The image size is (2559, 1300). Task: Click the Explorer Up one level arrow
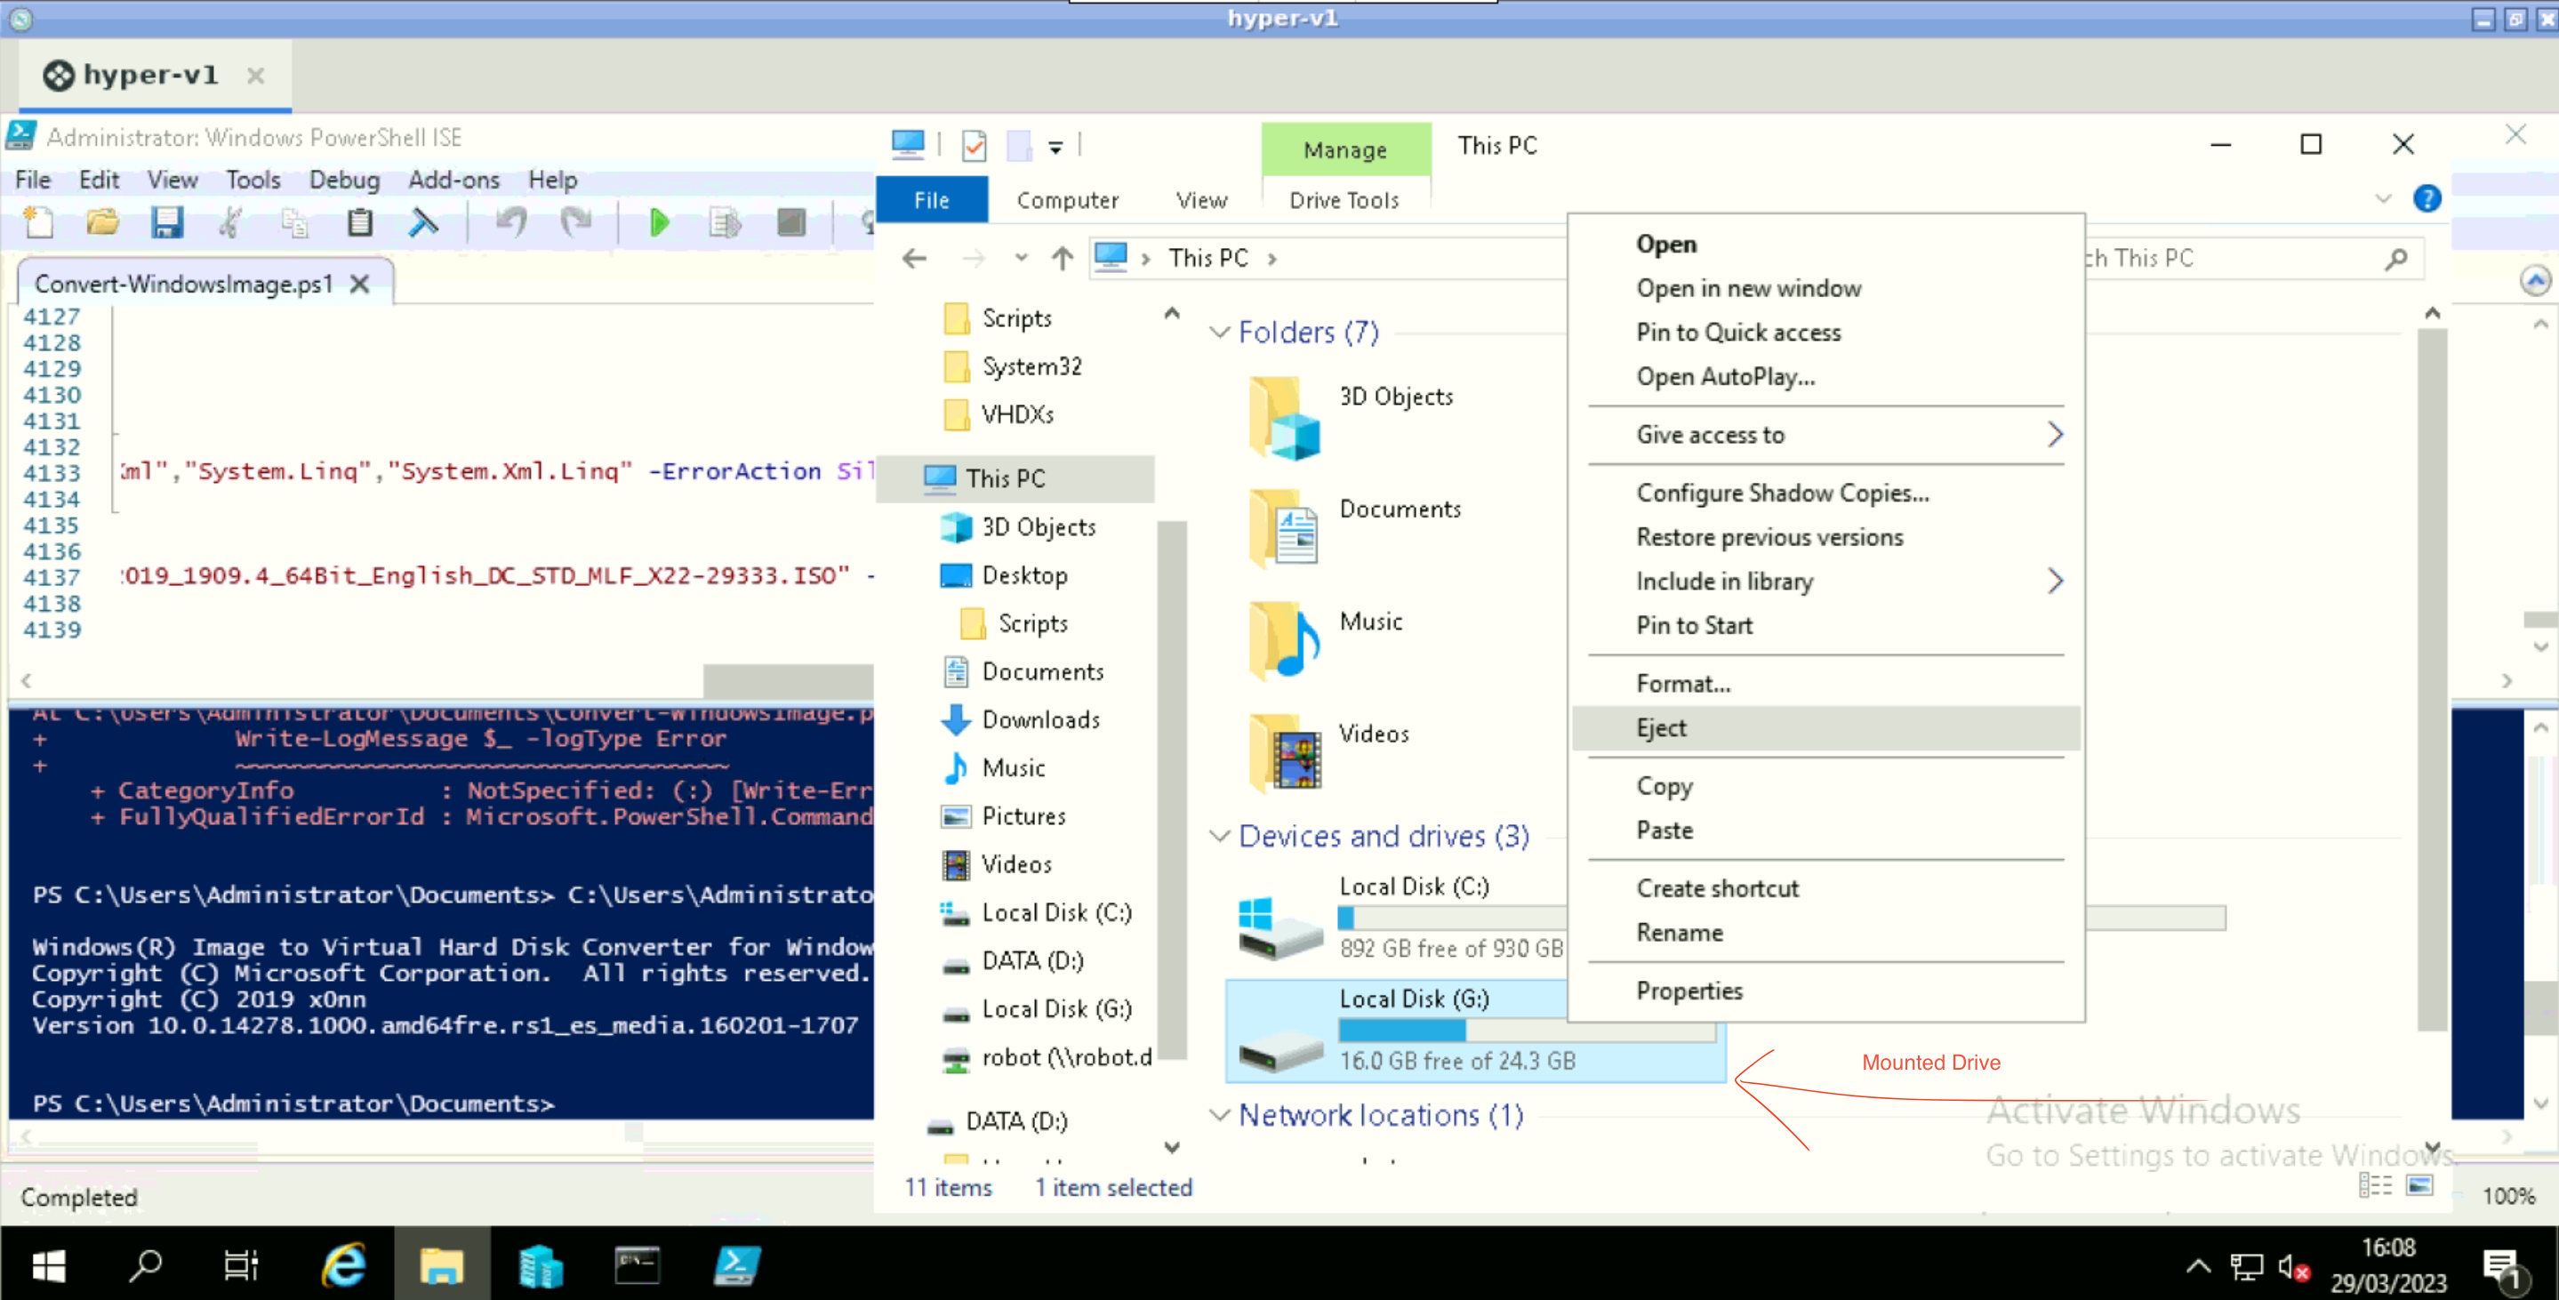pyautogui.click(x=1062, y=258)
